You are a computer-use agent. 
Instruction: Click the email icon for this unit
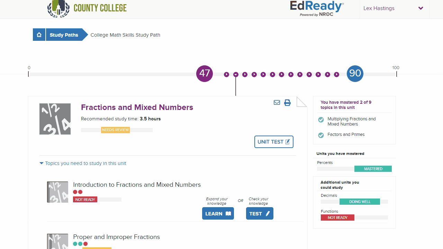coord(277,102)
